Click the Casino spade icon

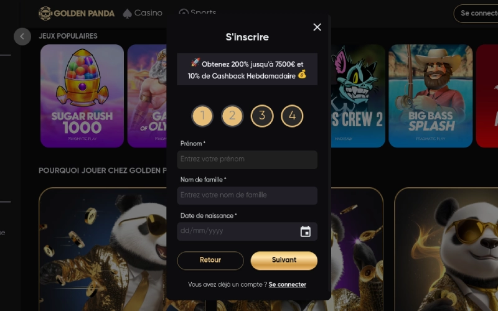tap(127, 13)
